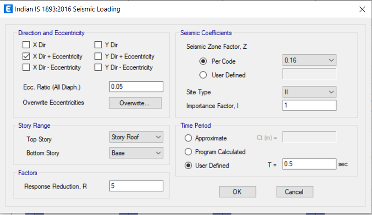The height and width of the screenshot is (215, 372).
Task: Tick the Y Dir checkbox
Action: (98, 45)
